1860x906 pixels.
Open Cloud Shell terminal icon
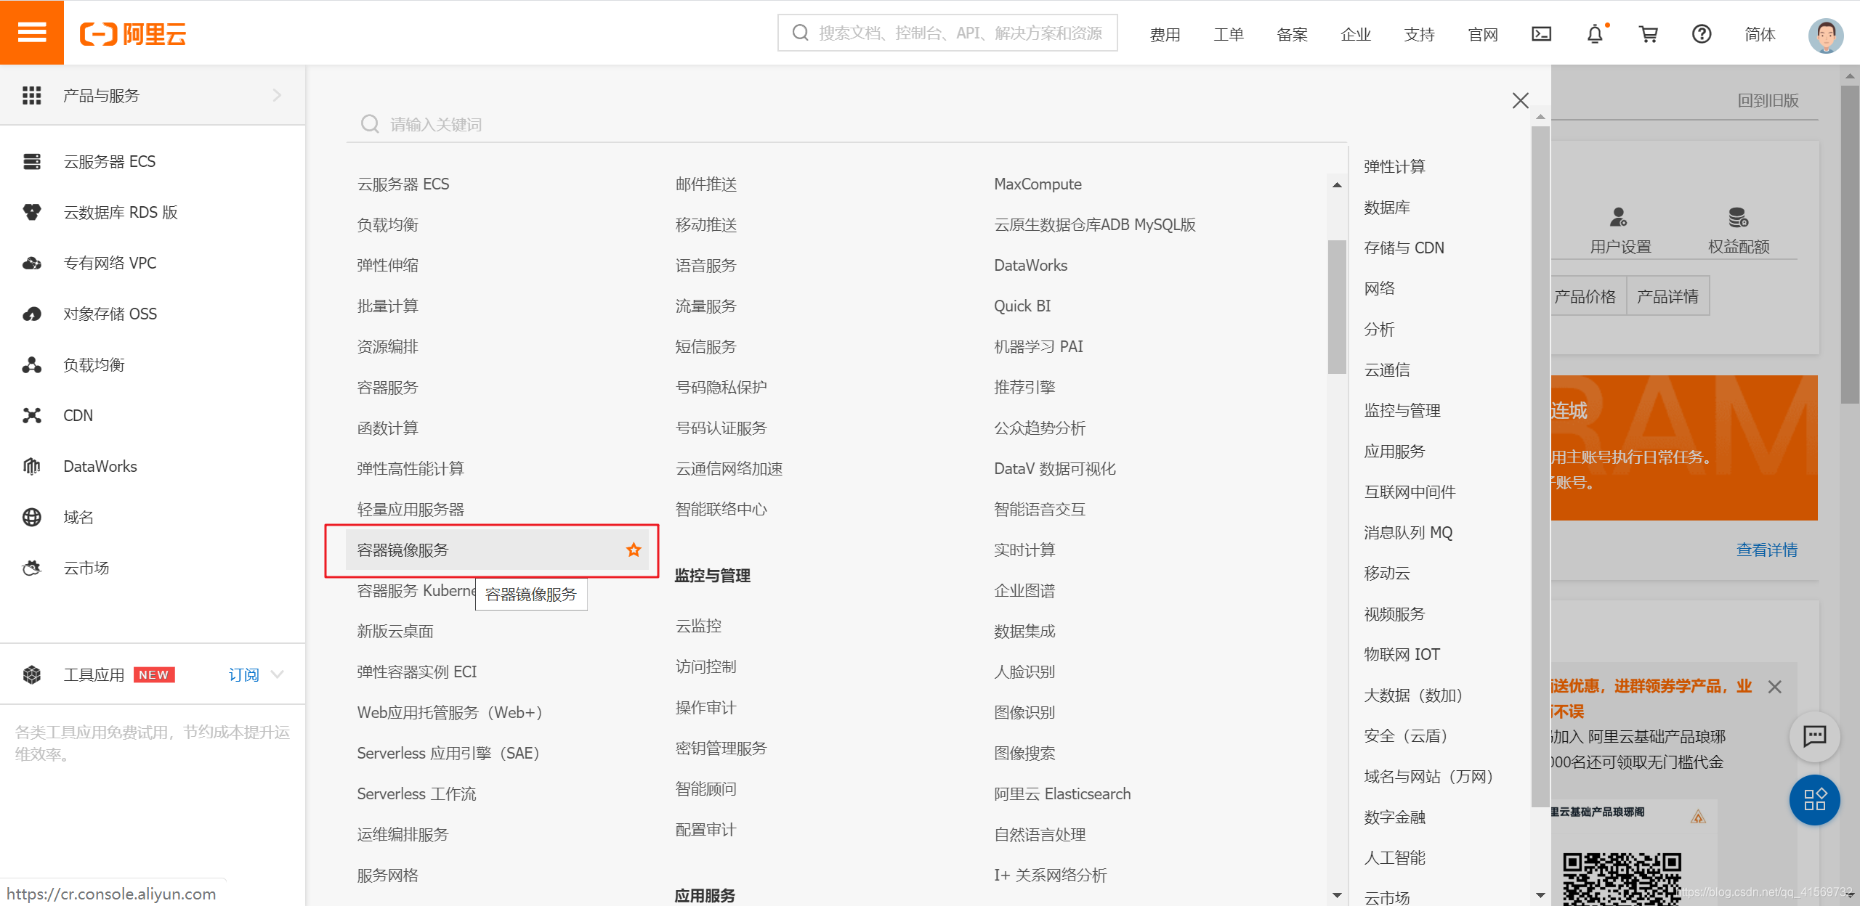point(1541,34)
